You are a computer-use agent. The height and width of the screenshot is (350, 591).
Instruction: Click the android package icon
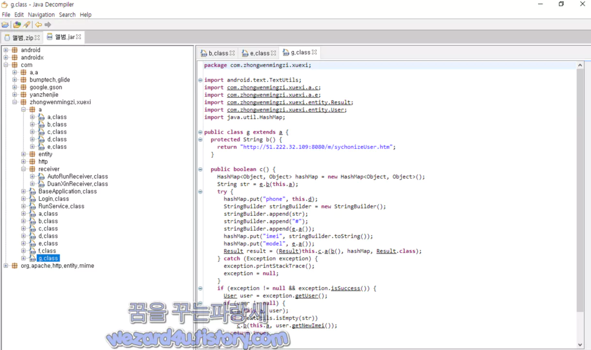pos(15,50)
